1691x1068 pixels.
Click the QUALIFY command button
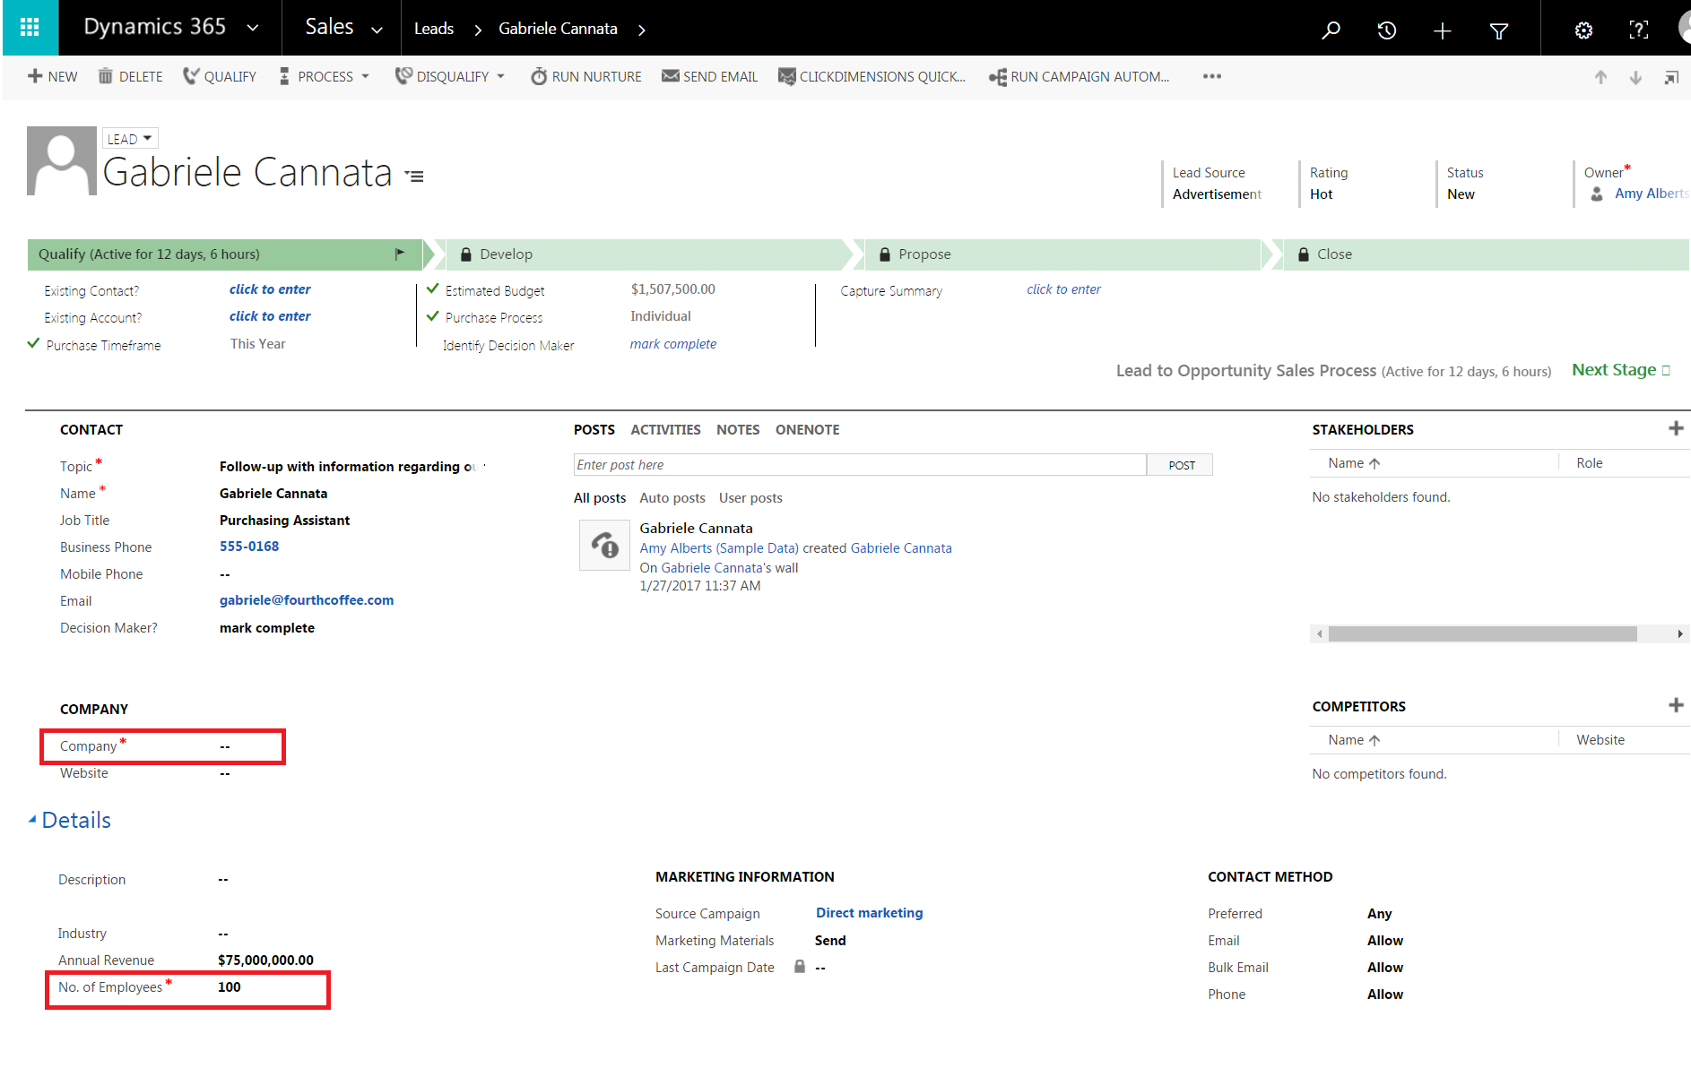[220, 77]
